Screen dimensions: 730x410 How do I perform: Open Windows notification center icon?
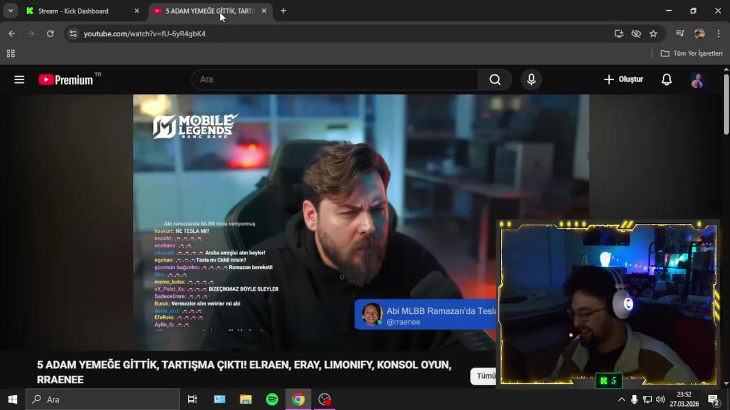pyautogui.click(x=713, y=399)
